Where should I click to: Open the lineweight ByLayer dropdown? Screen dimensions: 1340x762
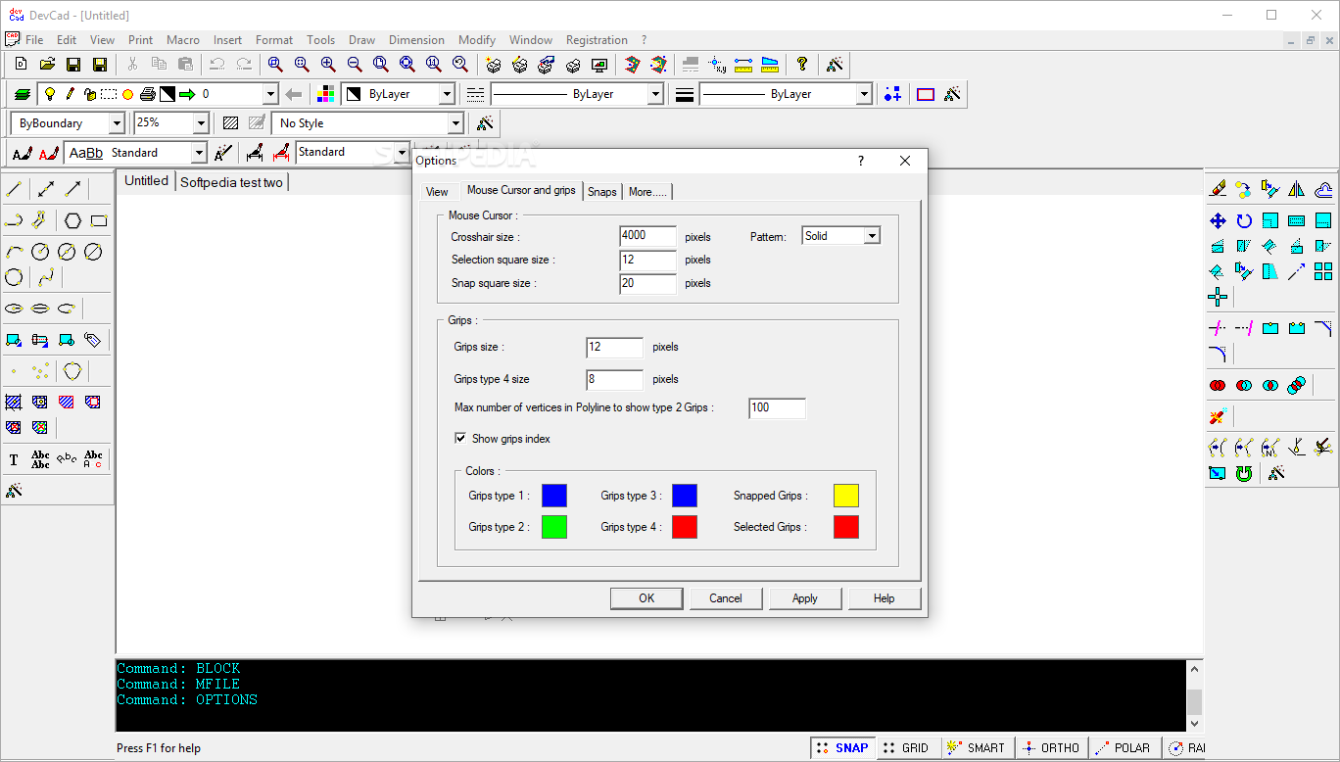864,94
